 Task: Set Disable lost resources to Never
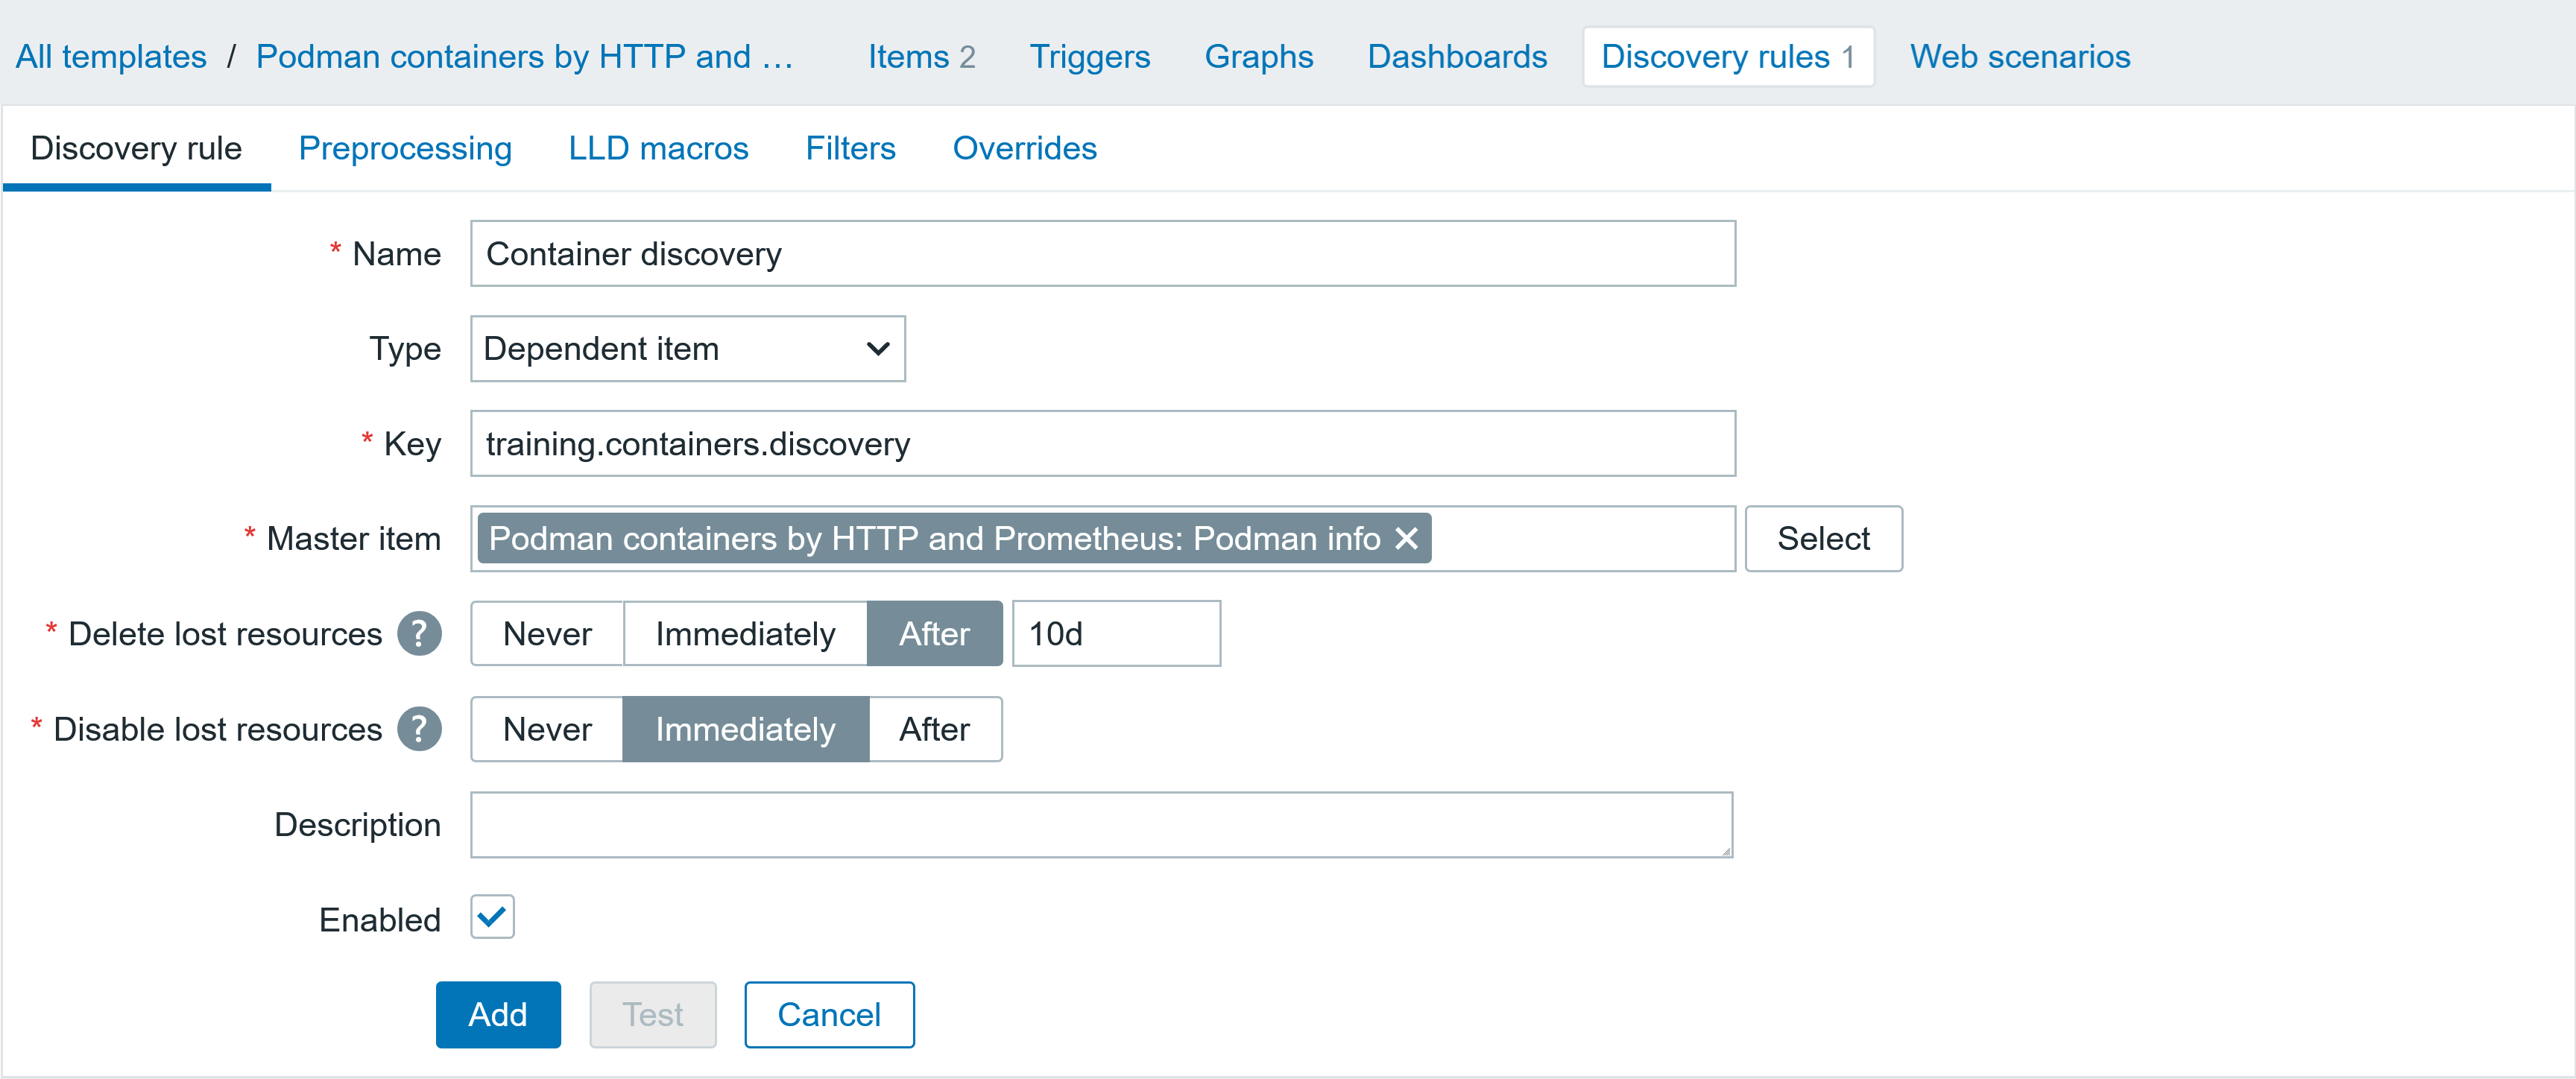[547, 729]
